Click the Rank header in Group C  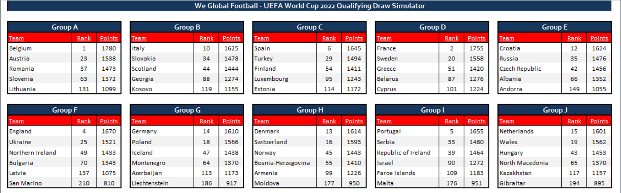pyautogui.click(x=329, y=38)
